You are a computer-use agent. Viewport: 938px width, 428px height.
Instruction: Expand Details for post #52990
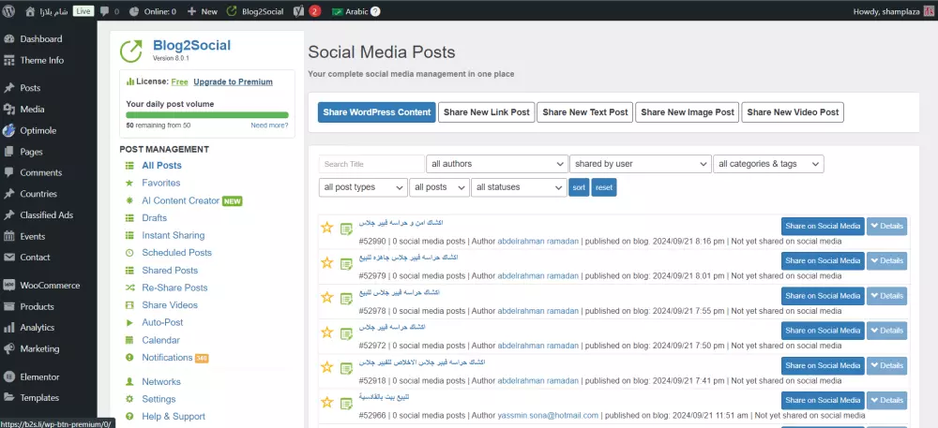point(886,227)
